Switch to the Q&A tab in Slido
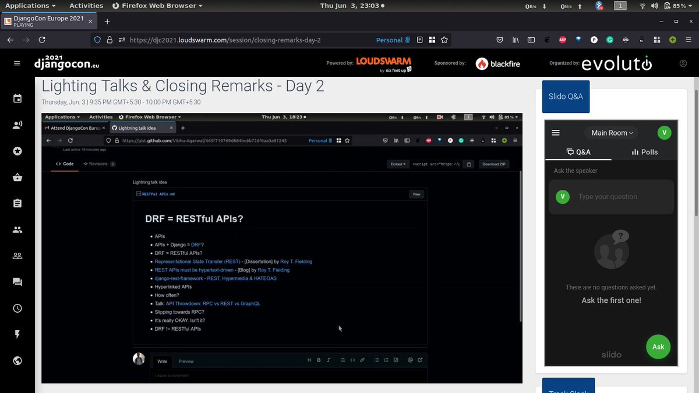The image size is (699, 393). point(578,152)
